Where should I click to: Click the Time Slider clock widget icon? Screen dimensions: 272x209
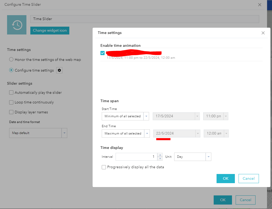17,25
